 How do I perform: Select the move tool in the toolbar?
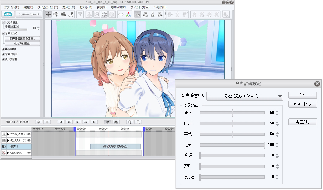coord(48,15)
